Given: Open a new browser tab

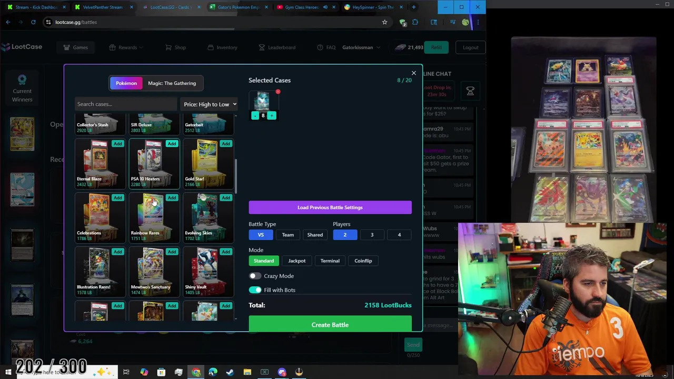Looking at the screenshot, I should [x=413, y=7].
